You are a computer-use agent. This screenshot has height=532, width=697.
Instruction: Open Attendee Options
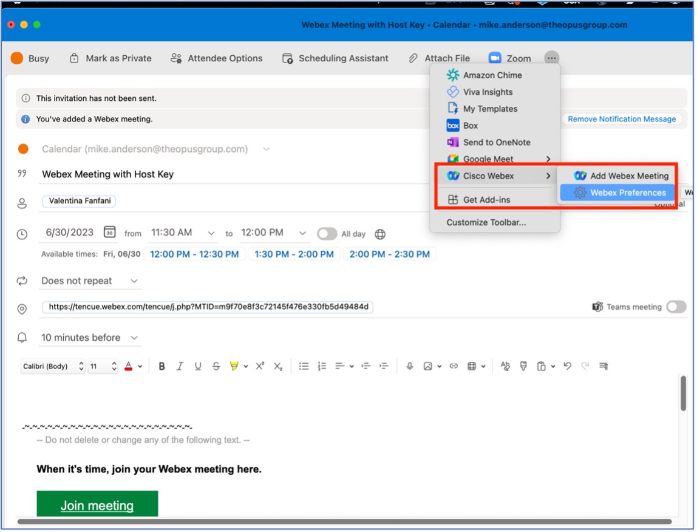click(x=217, y=58)
